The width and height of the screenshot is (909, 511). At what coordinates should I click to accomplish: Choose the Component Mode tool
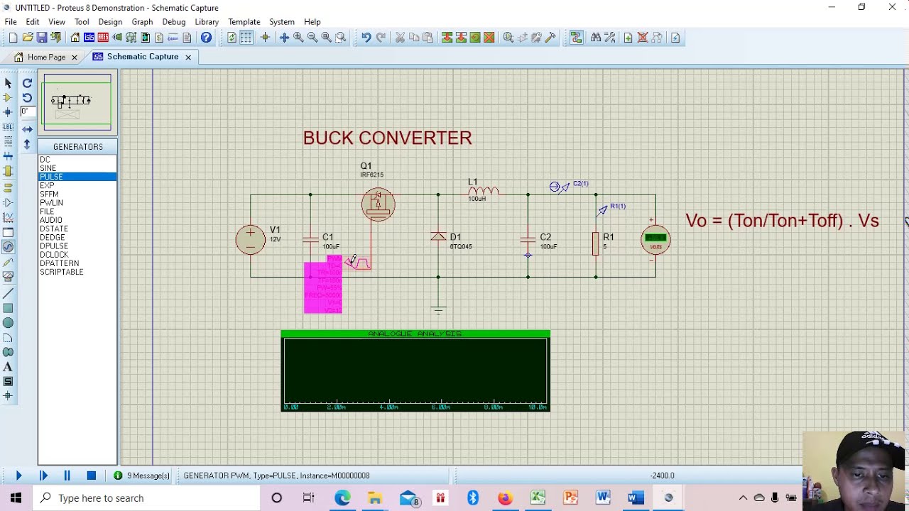(x=8, y=97)
